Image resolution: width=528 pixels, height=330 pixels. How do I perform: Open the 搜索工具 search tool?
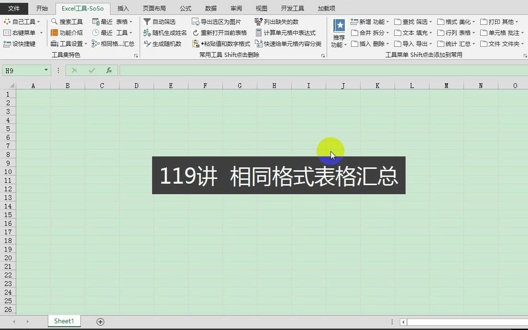[x=67, y=21]
